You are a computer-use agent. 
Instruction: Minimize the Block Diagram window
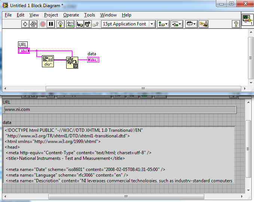point(221,4)
